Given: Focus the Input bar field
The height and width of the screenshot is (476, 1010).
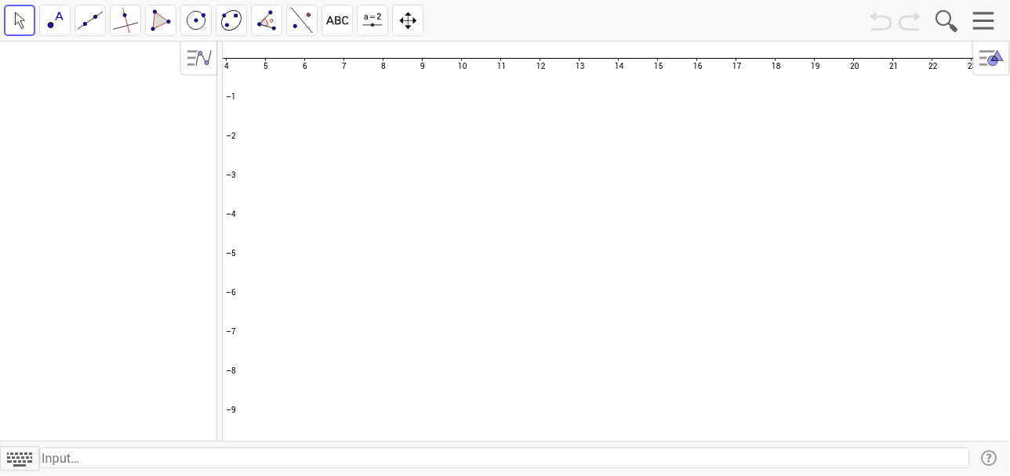Looking at the screenshot, I should pos(504,458).
